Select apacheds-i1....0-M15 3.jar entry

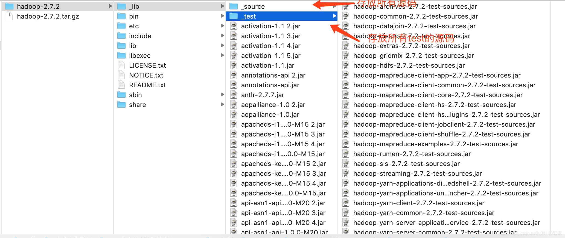283,134
